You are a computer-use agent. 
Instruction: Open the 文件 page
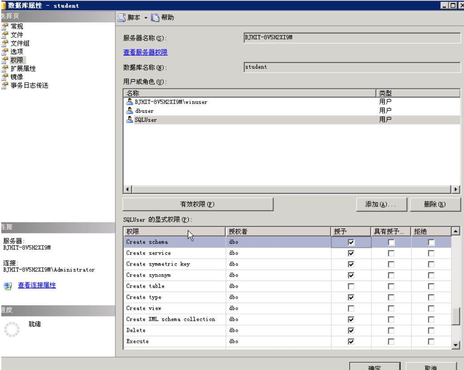(17, 35)
